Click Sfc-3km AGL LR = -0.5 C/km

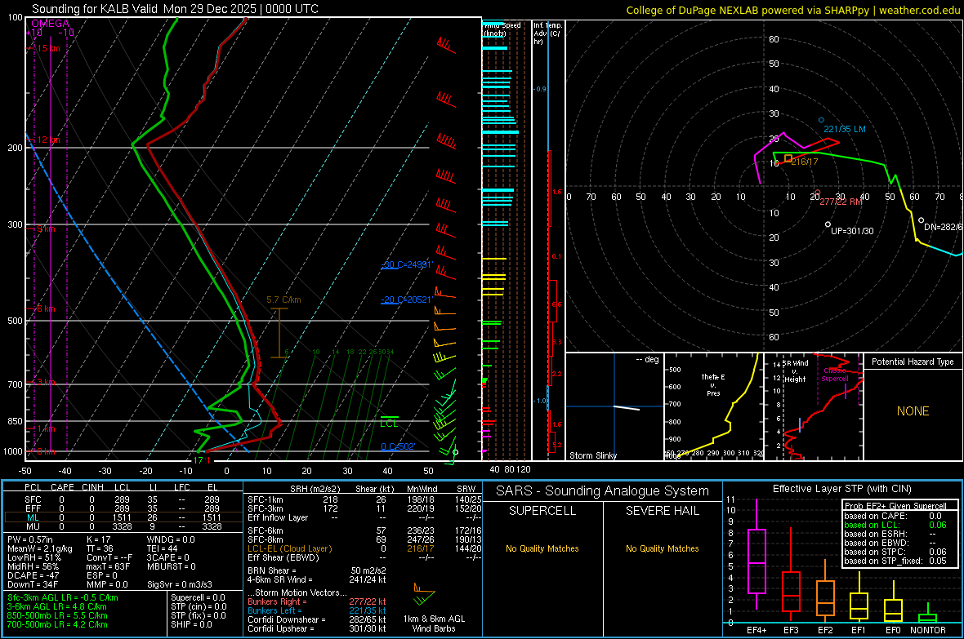click(x=63, y=597)
